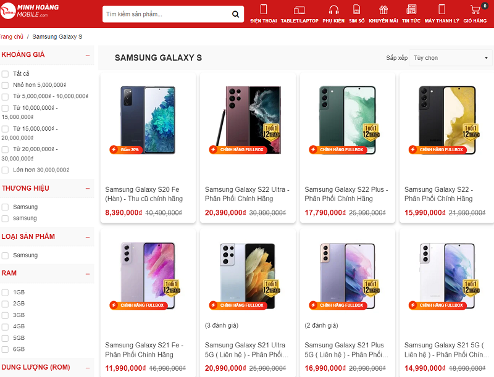Open Samsung Galaxy S22 Plus product title
The height and width of the screenshot is (377, 494).
346,194
